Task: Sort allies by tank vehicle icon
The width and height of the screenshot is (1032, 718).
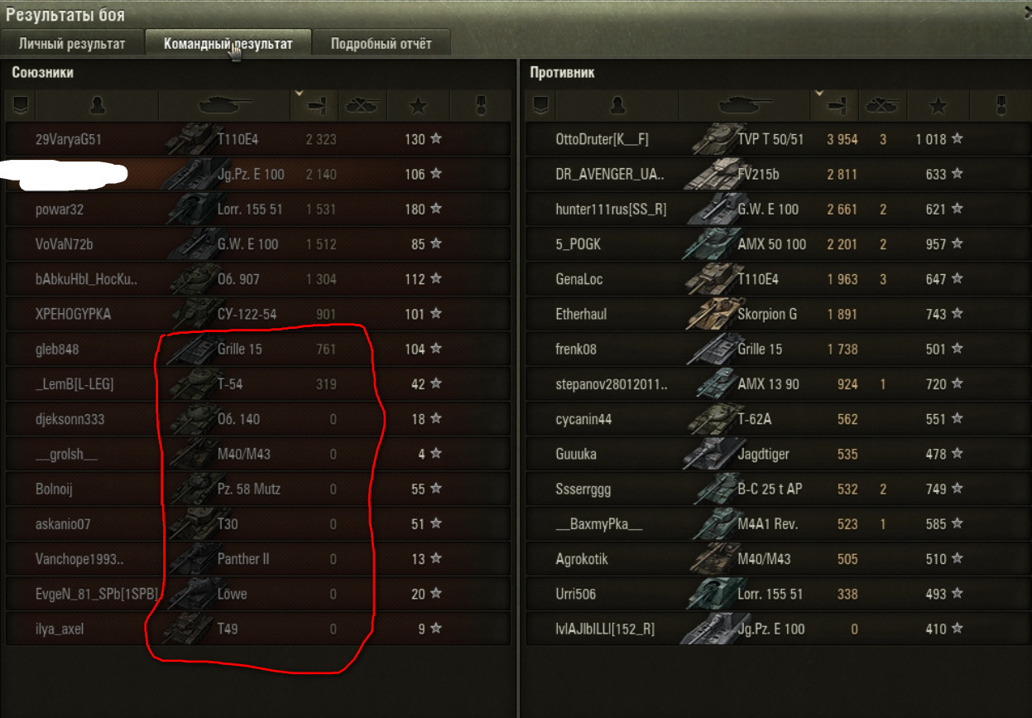Action: (223, 104)
